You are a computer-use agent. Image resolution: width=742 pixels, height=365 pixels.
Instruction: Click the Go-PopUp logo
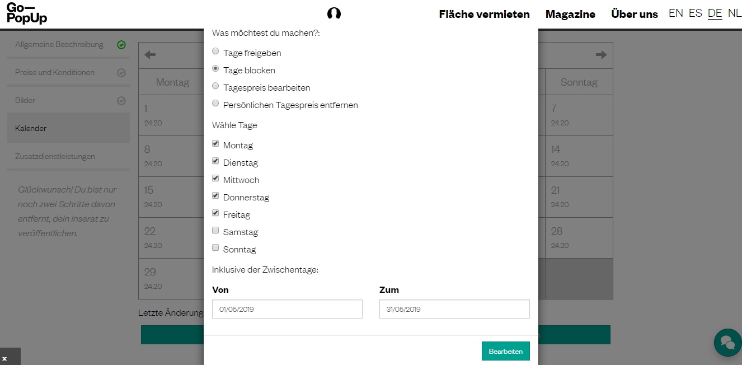26,13
